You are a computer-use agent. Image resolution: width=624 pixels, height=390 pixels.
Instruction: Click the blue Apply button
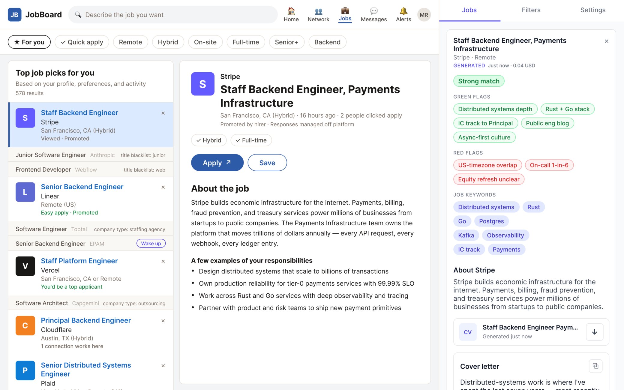click(217, 163)
